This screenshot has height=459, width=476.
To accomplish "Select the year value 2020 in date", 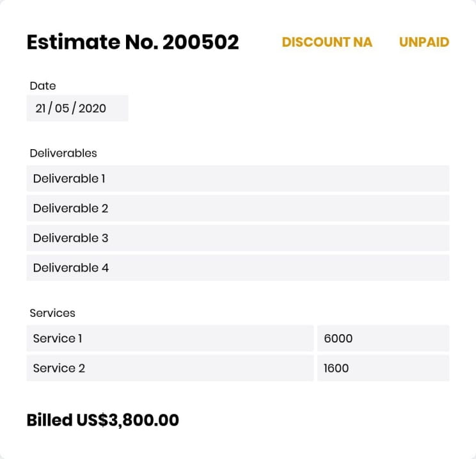I will point(92,108).
